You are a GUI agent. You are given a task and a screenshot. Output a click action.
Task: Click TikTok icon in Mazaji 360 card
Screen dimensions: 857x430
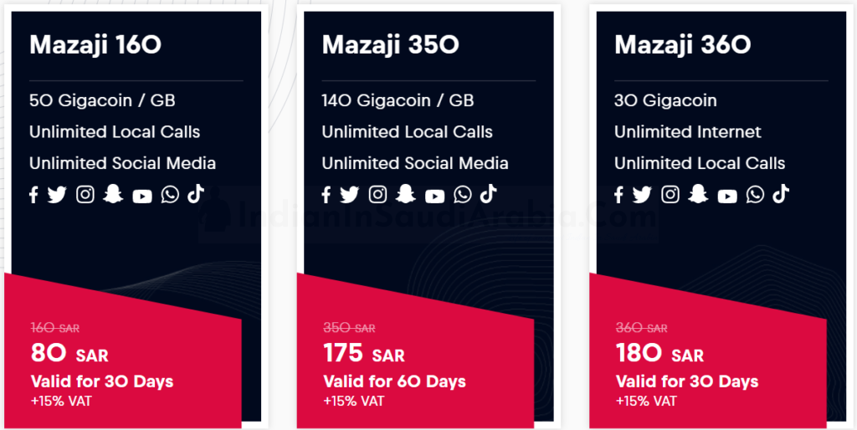point(781,195)
